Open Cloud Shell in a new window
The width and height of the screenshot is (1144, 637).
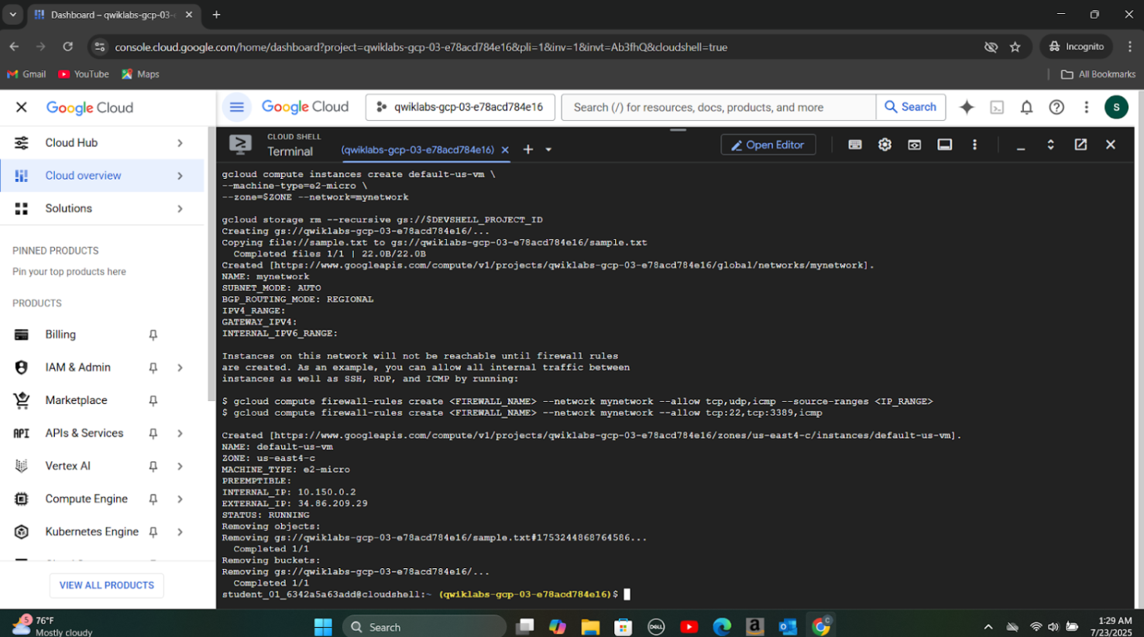[x=1080, y=145]
